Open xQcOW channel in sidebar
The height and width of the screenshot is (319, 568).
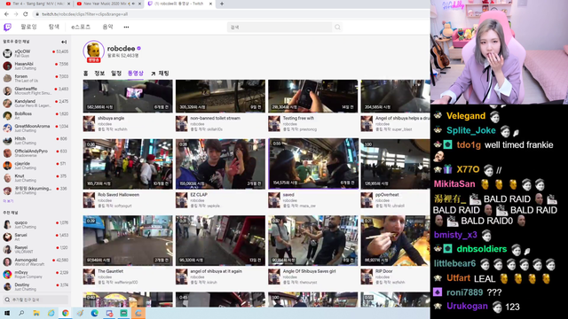35,53
